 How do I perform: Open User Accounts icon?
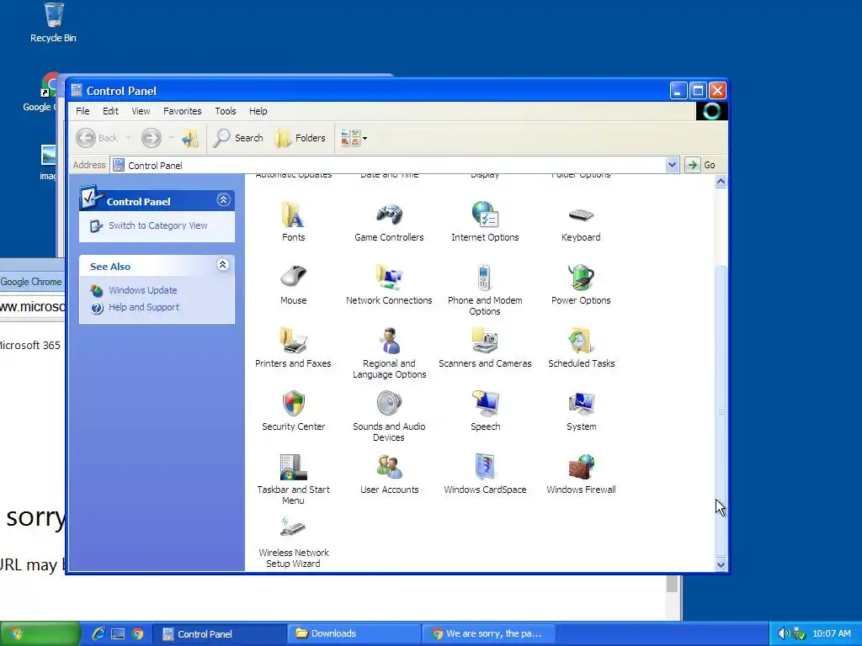click(x=389, y=474)
